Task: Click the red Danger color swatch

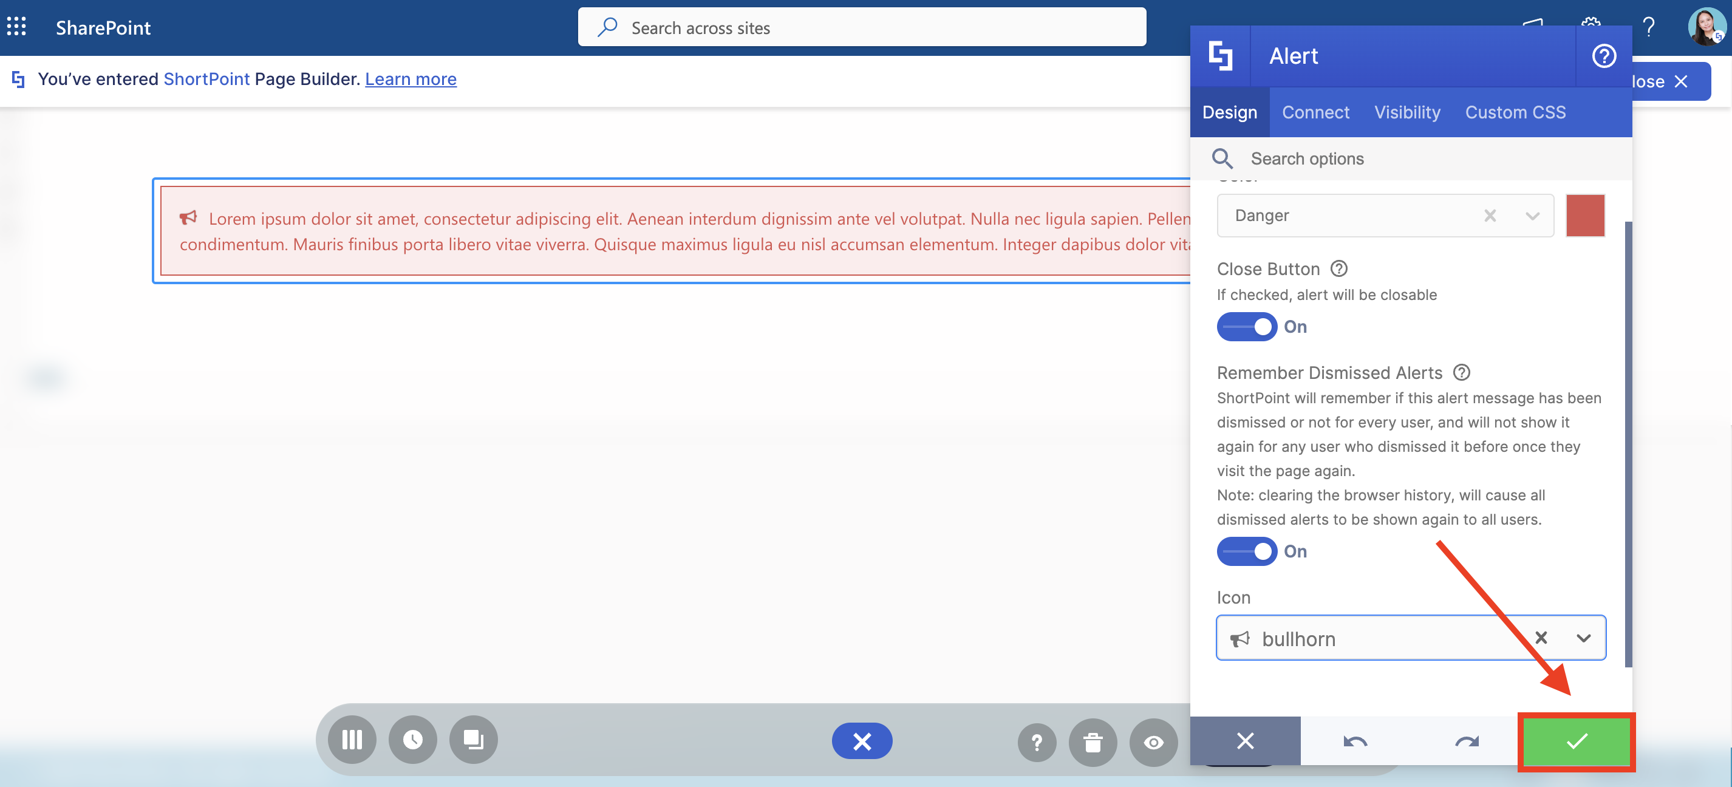Action: coord(1585,216)
